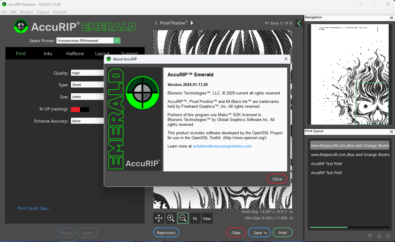
Task: Click the print queue progress bar
Action: click(x=350, y=227)
